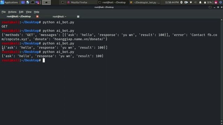Click the Kali dragon logo icon
Image resolution: width=223 pixels, height=125 pixels.
[2, 2]
